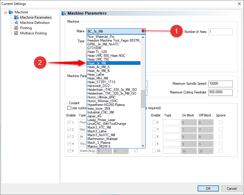244x195 pixels.
Task: Click the Machine Definition wrench icon
Action: (16, 23)
